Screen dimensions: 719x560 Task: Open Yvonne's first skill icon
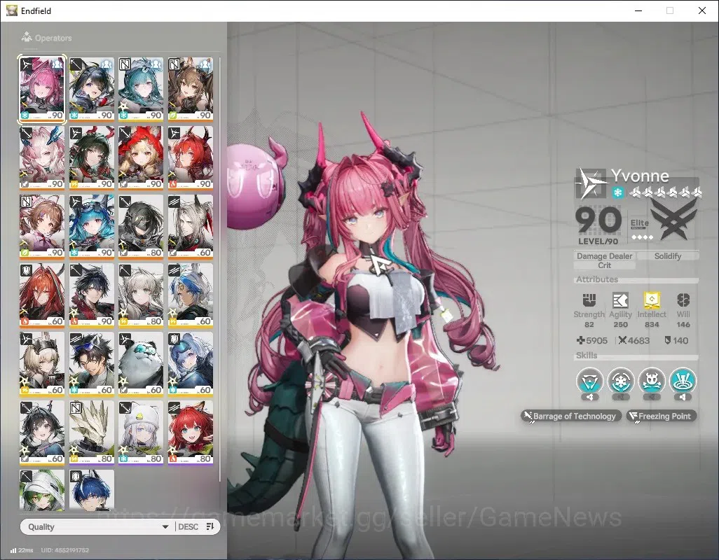coord(589,381)
